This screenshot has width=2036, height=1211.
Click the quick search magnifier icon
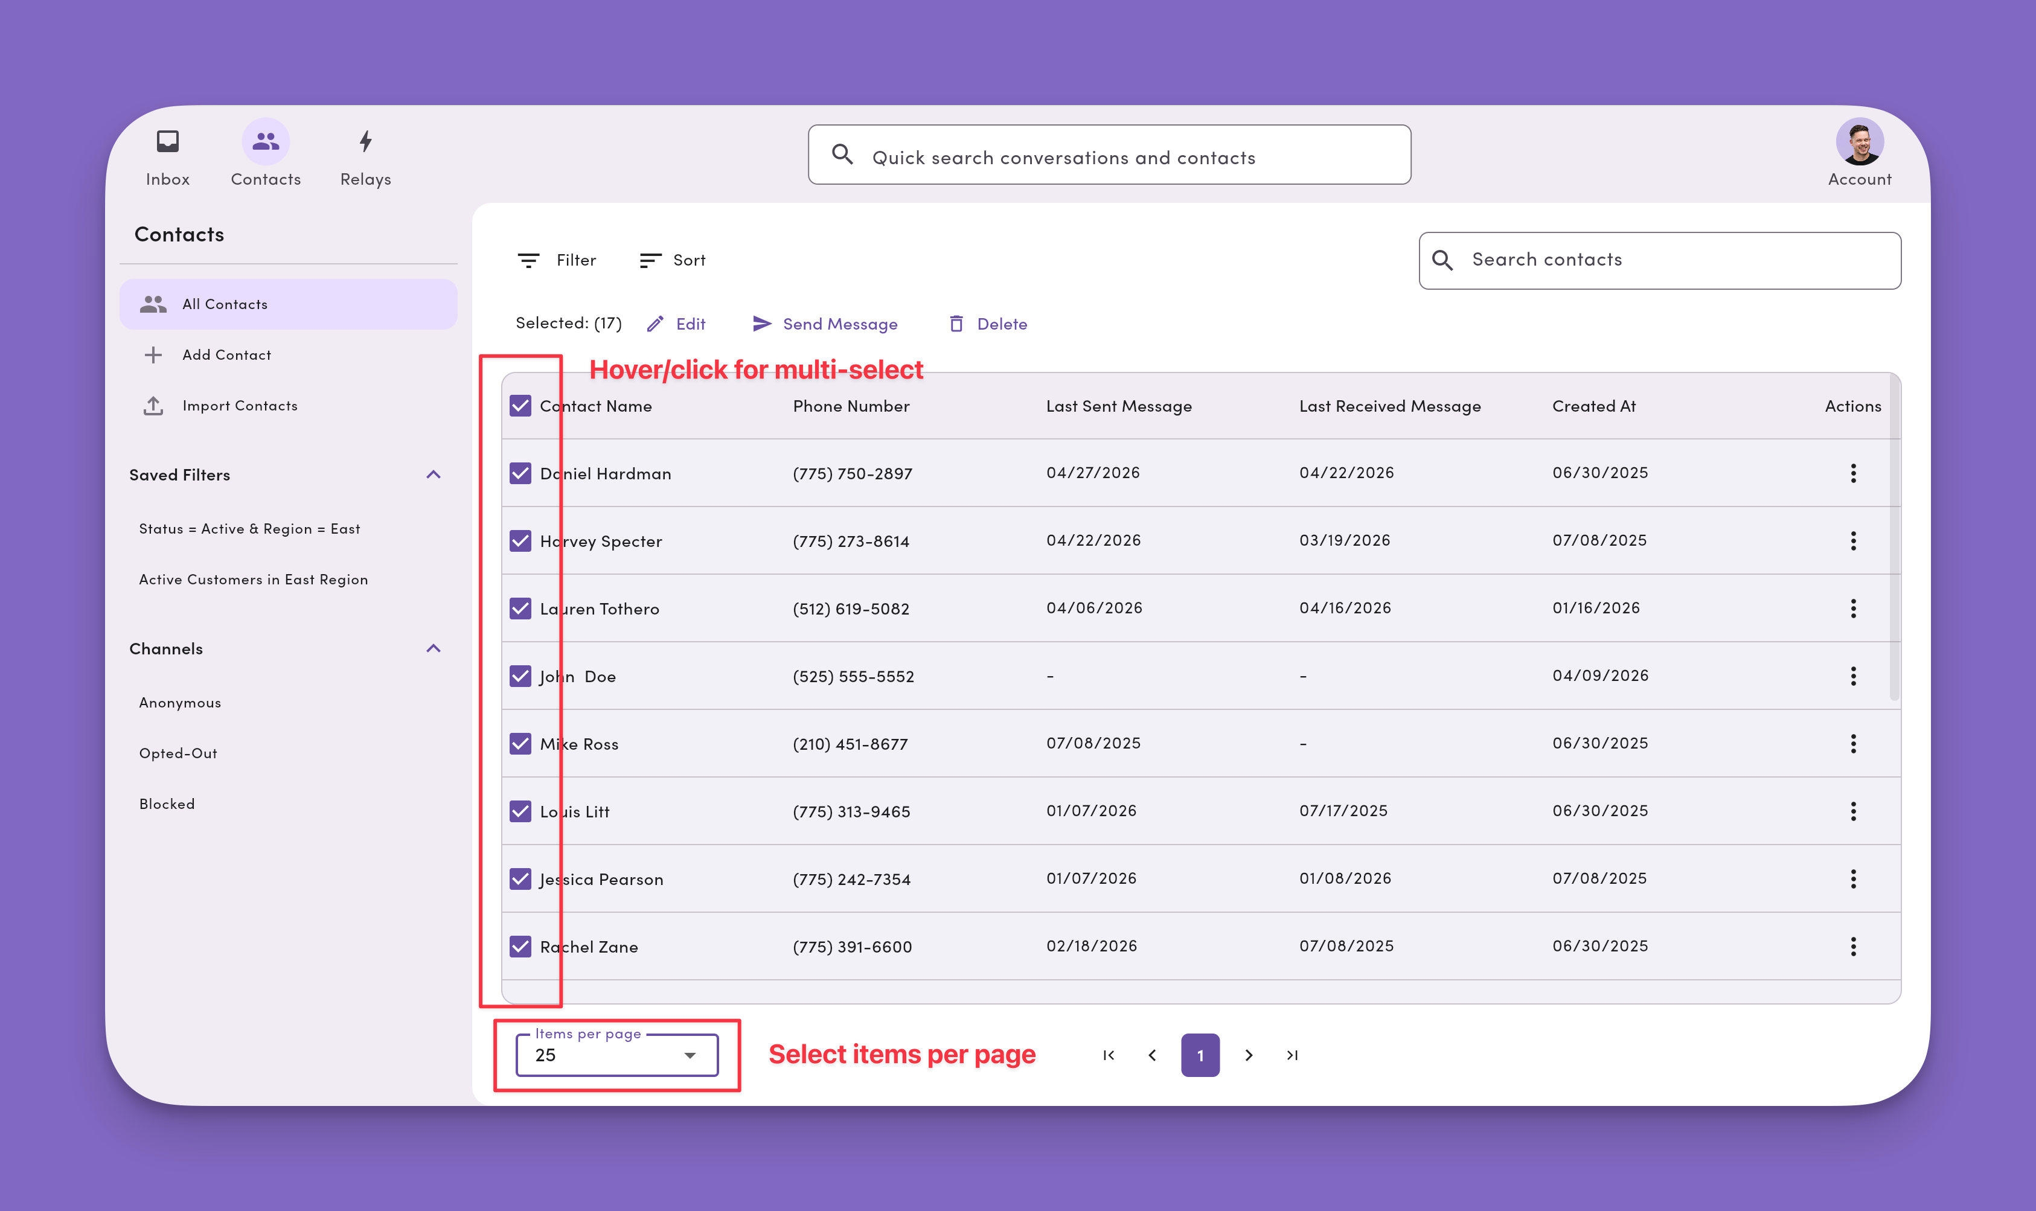pos(842,154)
